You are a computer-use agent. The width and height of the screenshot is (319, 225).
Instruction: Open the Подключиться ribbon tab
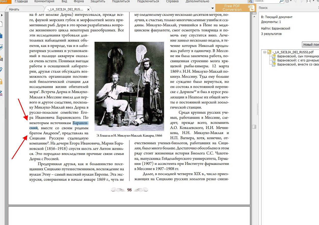[x=148, y=1]
